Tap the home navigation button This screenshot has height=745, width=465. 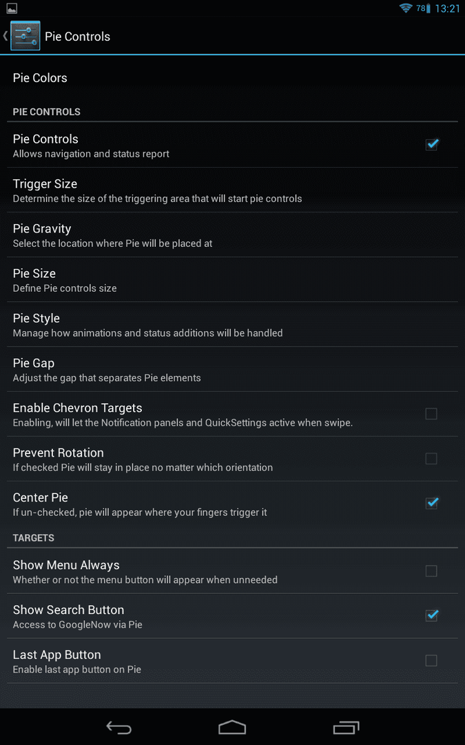(232, 728)
